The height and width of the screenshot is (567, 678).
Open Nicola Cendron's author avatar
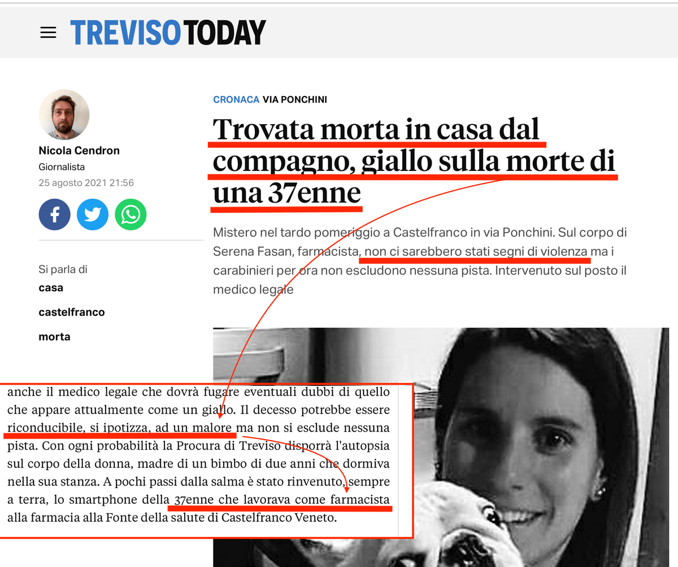(64, 115)
